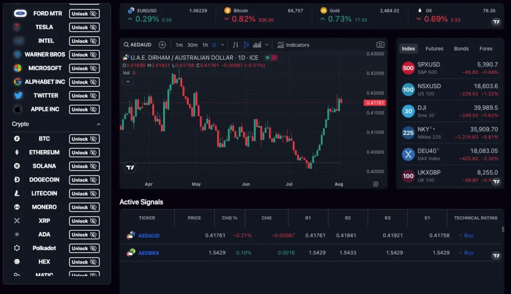This screenshot has height=294, width=511.
Task: Toggle the eye icon beside BTC Unlock
Action: pos(93,139)
